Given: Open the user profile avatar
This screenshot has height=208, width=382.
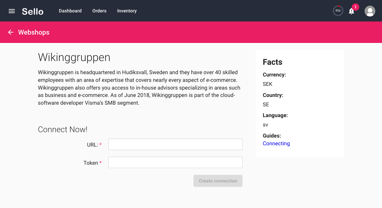Looking at the screenshot, I should coord(370,11).
